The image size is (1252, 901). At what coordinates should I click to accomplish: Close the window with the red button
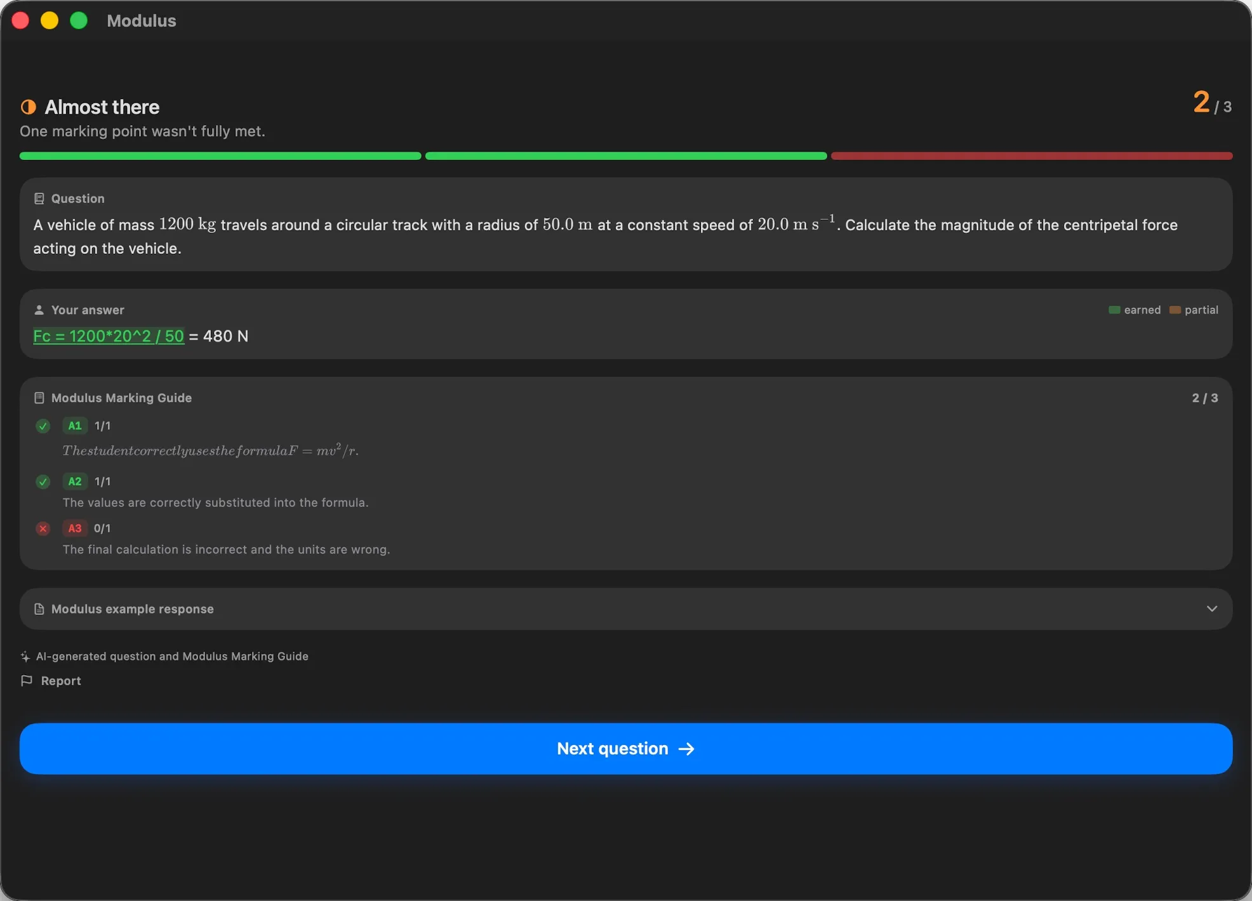tap(20, 21)
